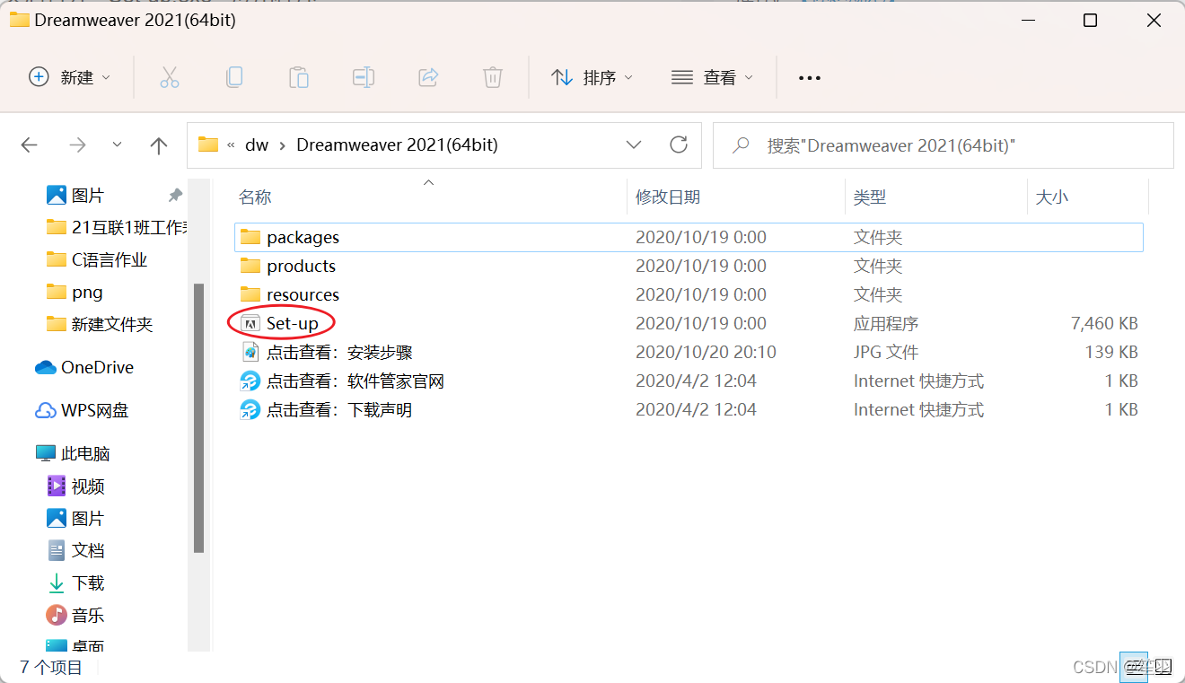This screenshot has height=683, width=1185.
Task: Sort by 修改日期 column header
Action: [668, 197]
